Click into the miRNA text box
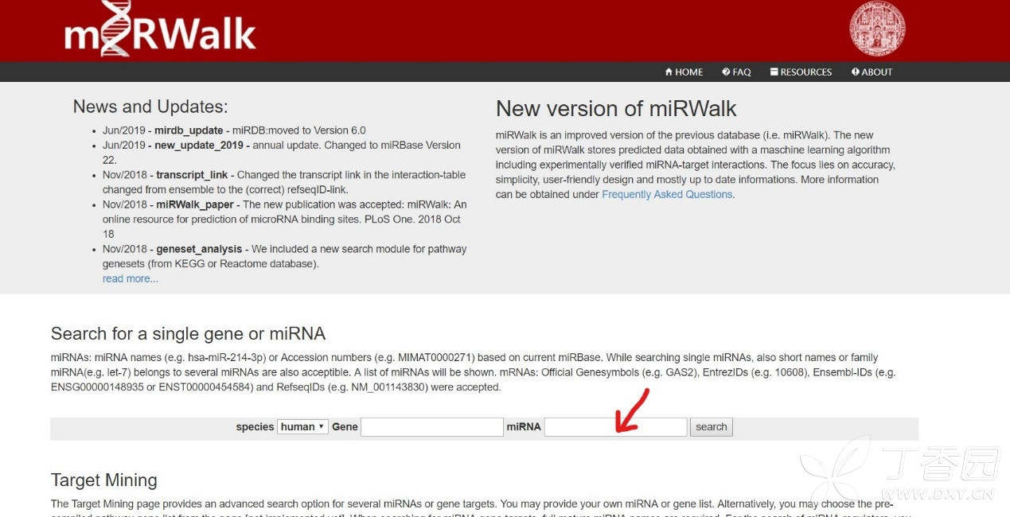The image size is (1010, 517). [615, 427]
